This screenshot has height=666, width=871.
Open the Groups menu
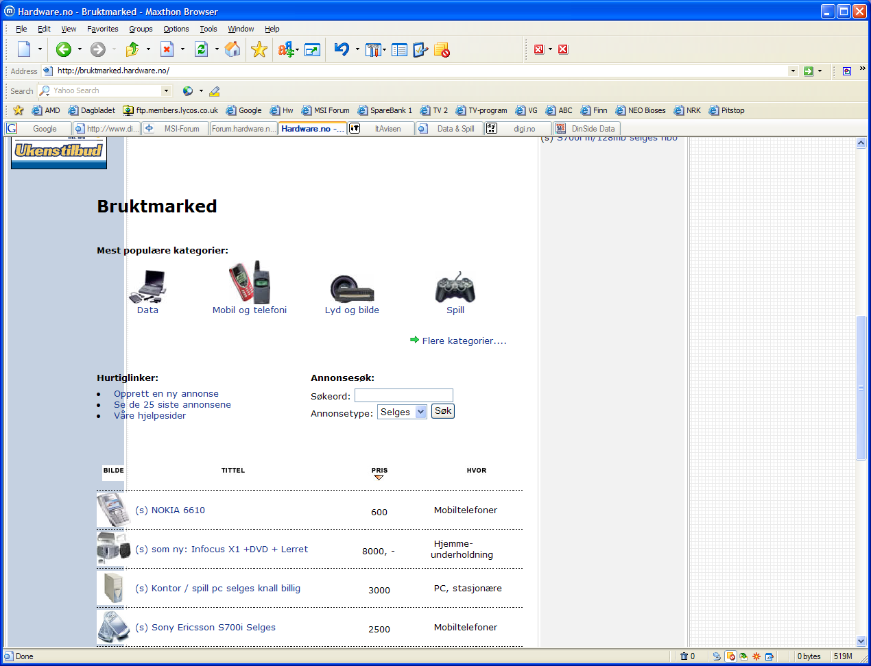141,29
